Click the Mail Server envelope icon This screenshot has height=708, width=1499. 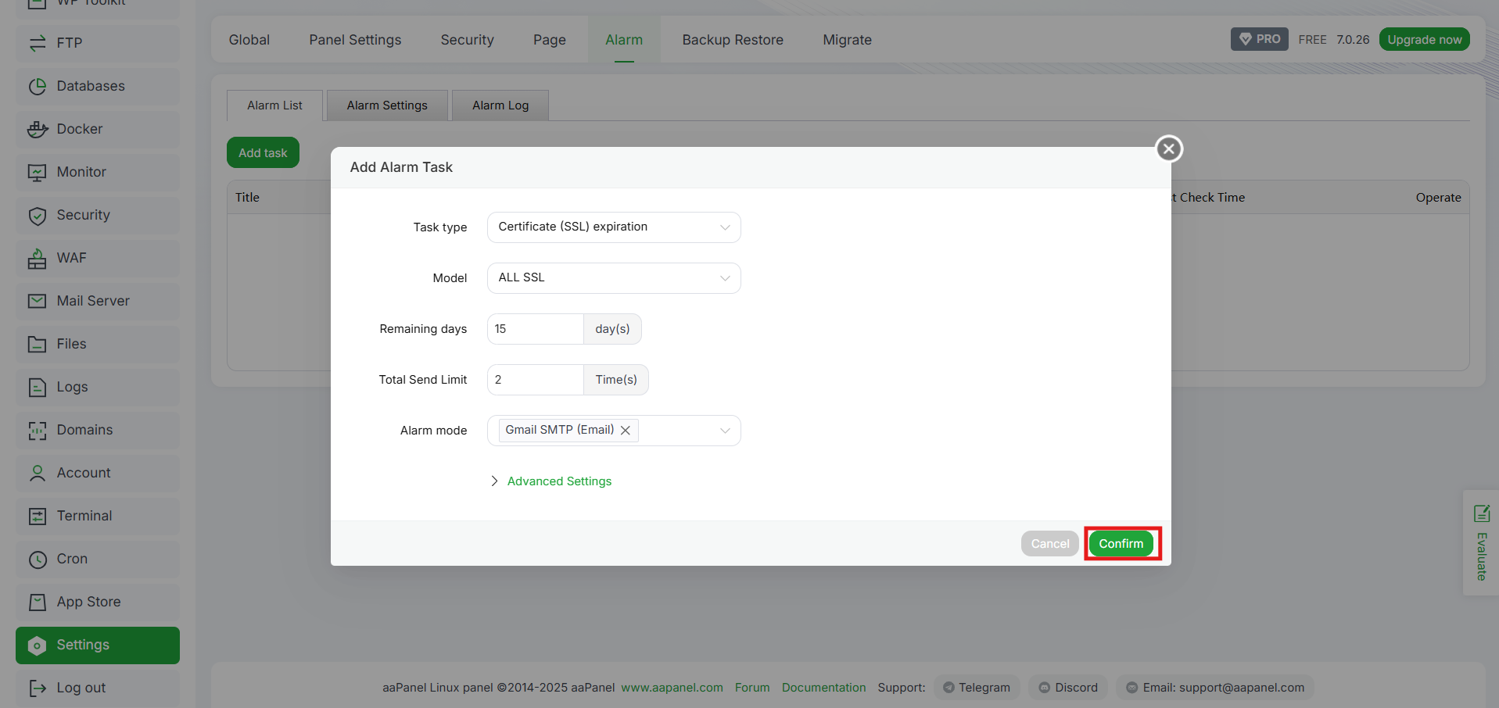[38, 301]
